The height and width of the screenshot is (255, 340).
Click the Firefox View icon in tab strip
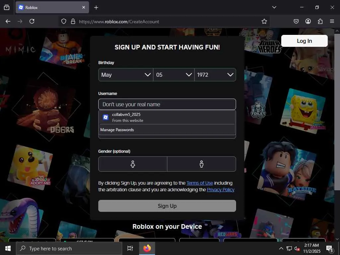(7, 7)
